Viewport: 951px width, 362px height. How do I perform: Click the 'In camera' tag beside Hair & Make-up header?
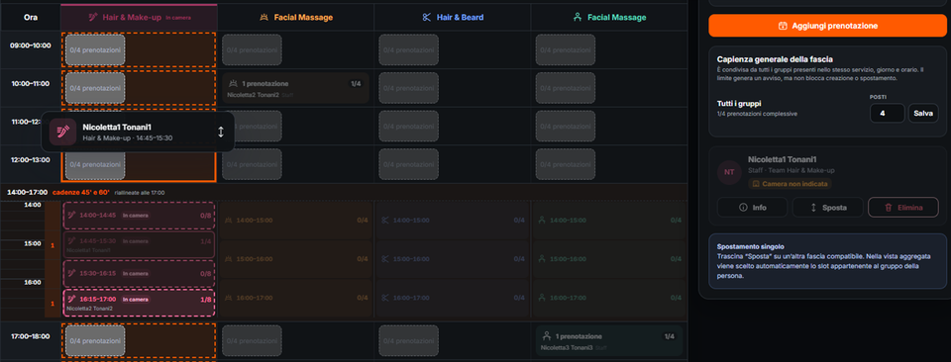(178, 18)
